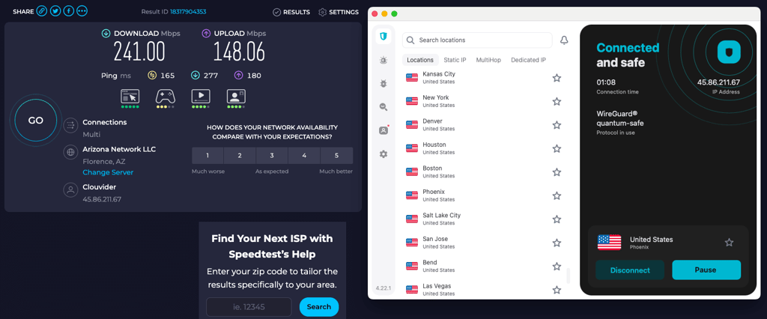This screenshot has height=319, width=767.
Task: Open Alternative ID person icon in sidebar
Action: 383,130
